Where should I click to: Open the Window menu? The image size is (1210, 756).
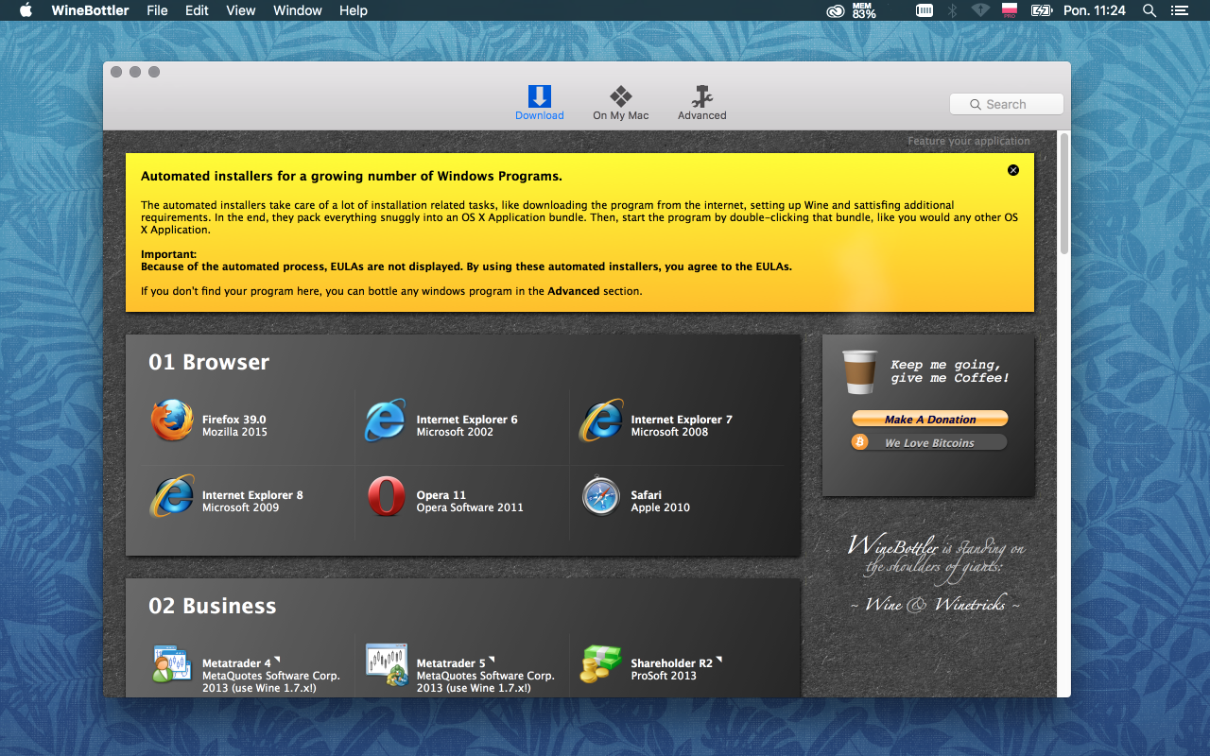click(298, 10)
